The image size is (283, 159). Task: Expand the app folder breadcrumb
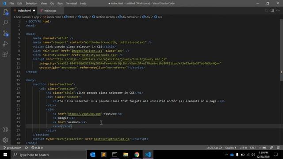[36, 17]
